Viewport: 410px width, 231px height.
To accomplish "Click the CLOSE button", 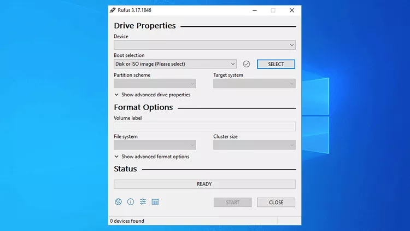I will (276, 202).
